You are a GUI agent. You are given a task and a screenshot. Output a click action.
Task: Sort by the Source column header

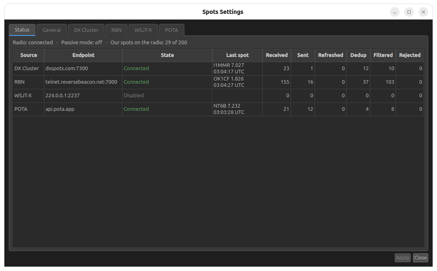[29, 55]
